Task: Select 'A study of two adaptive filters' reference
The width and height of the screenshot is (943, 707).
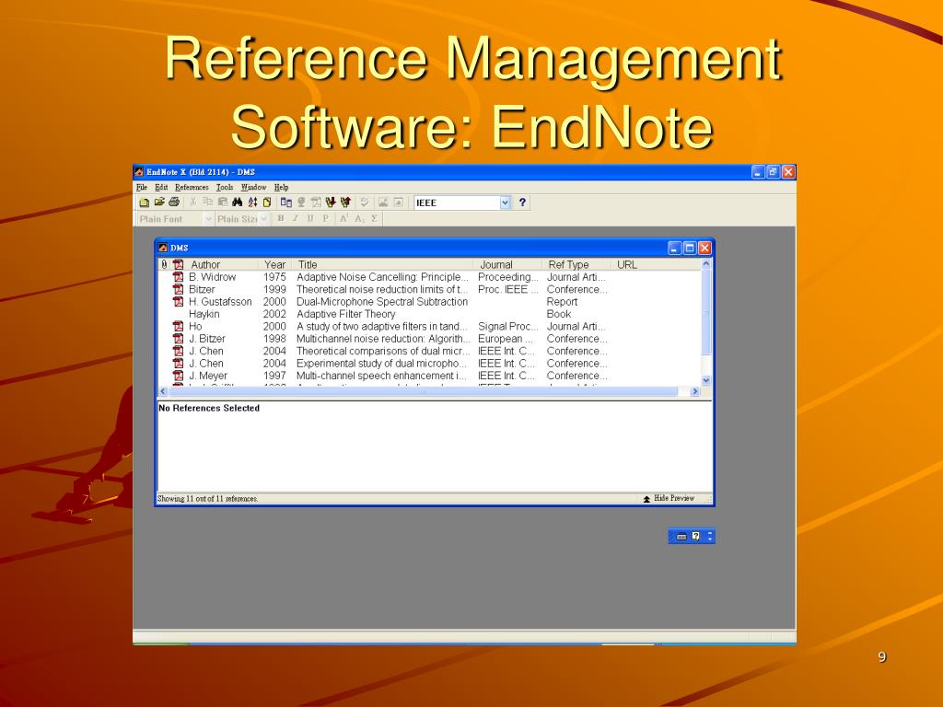Action: (x=429, y=327)
